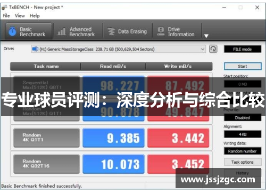
Task: Click the 10.073 read result
Action: pos(113,164)
